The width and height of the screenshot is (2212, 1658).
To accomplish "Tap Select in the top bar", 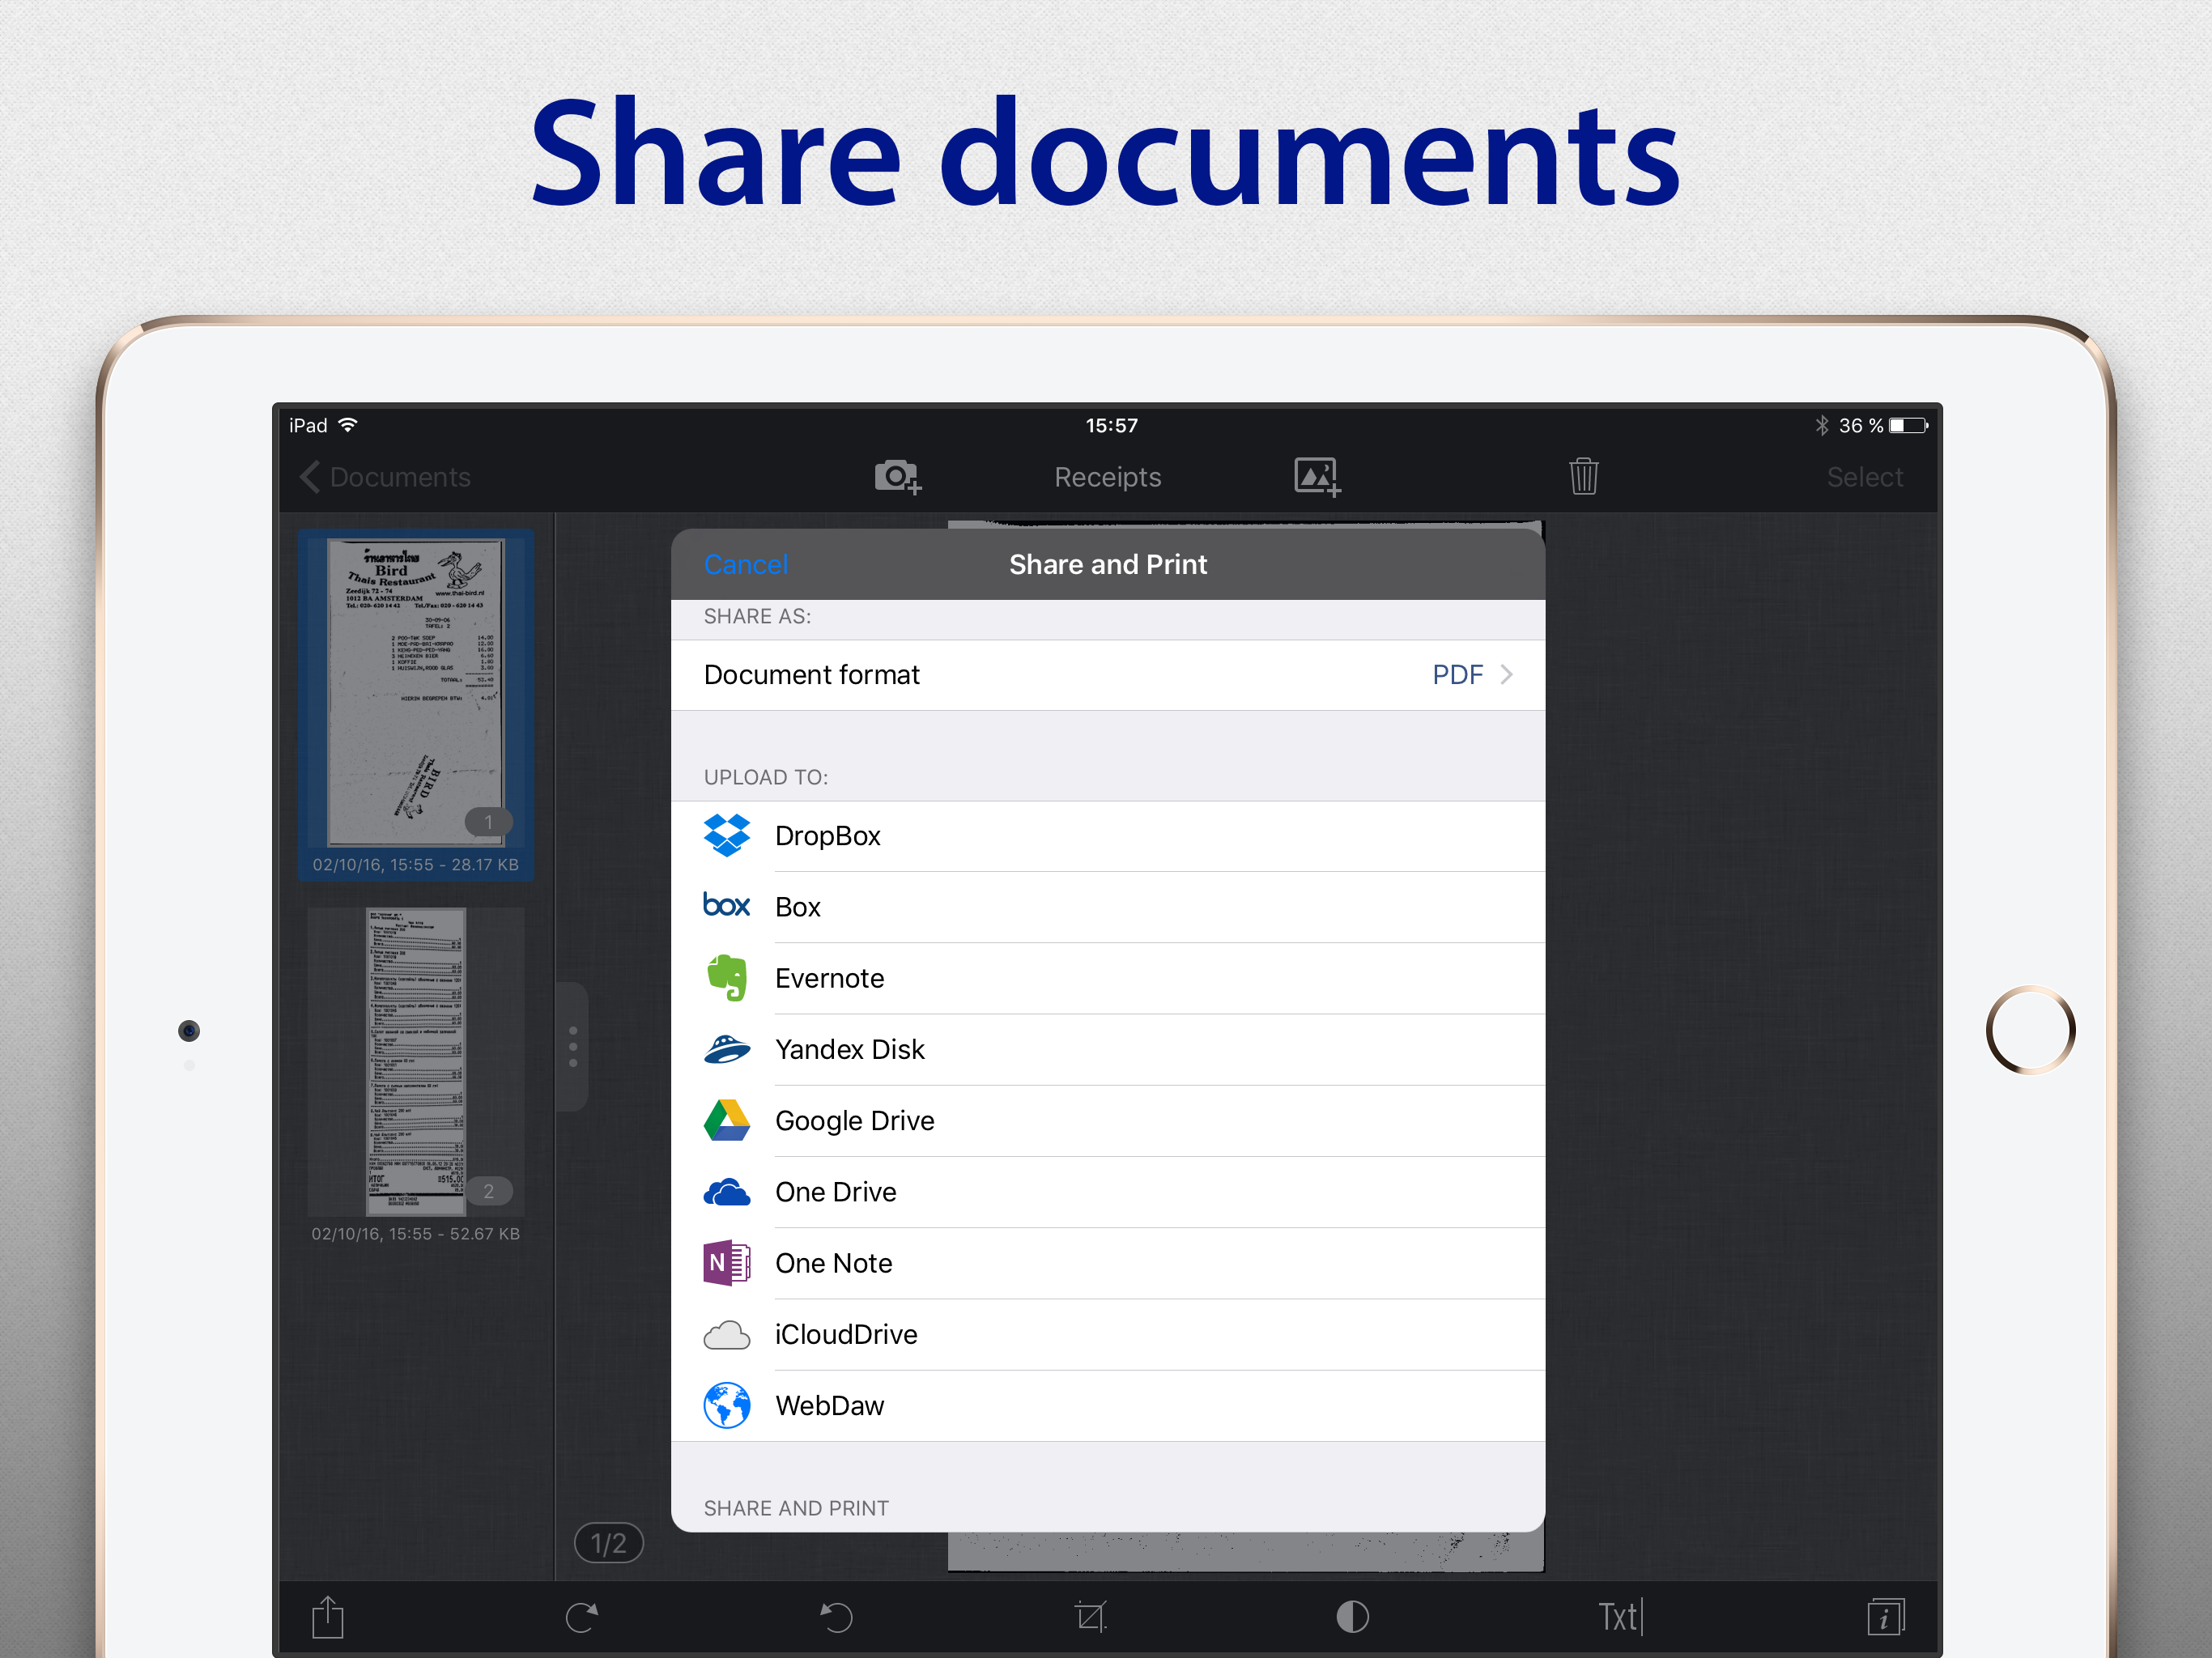I will pos(1864,477).
